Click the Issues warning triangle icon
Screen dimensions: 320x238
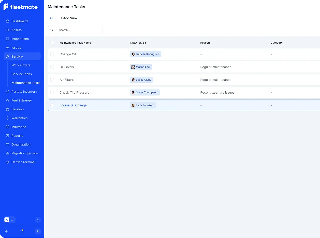point(8,48)
